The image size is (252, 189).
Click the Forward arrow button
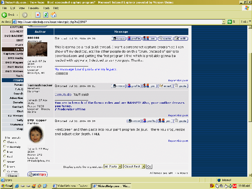tap(25, 15)
